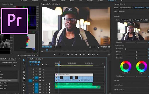Viewport: 149px width, 94px height.
Task: Open the Program monitor button editor plus
Action: coord(109,55)
